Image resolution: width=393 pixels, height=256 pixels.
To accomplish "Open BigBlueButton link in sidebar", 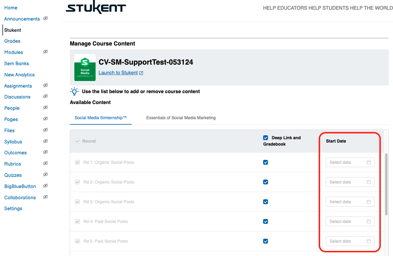I will pos(20,186).
